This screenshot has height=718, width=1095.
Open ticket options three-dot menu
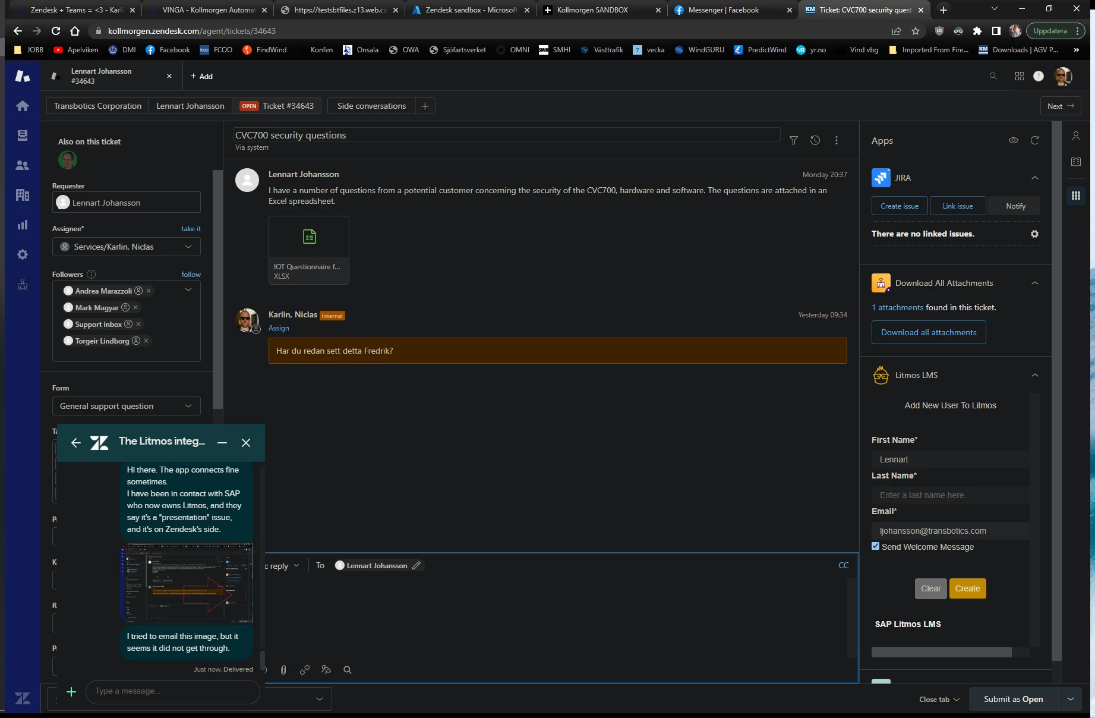point(837,140)
